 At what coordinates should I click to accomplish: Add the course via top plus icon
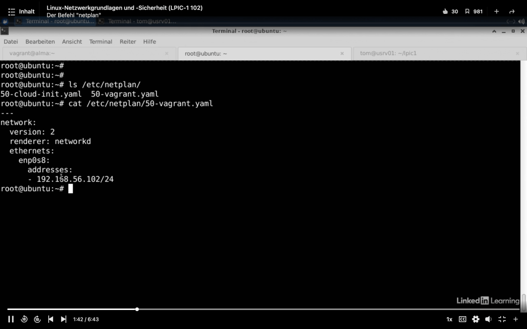click(x=497, y=11)
